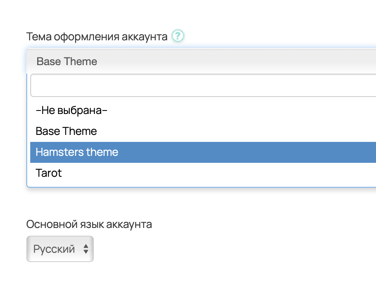Click the «Тема оформления аккаунта» label
This screenshot has width=376, height=283.
97,37
